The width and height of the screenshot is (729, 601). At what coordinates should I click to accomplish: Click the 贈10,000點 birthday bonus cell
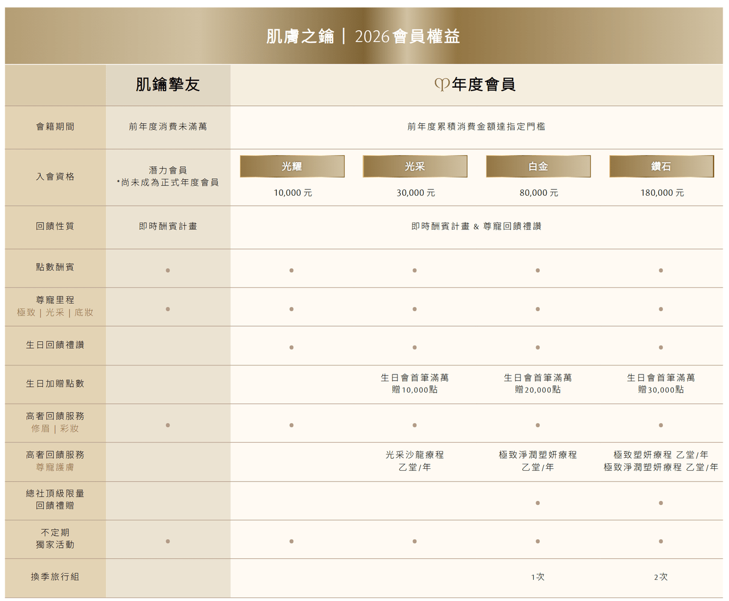(x=415, y=384)
